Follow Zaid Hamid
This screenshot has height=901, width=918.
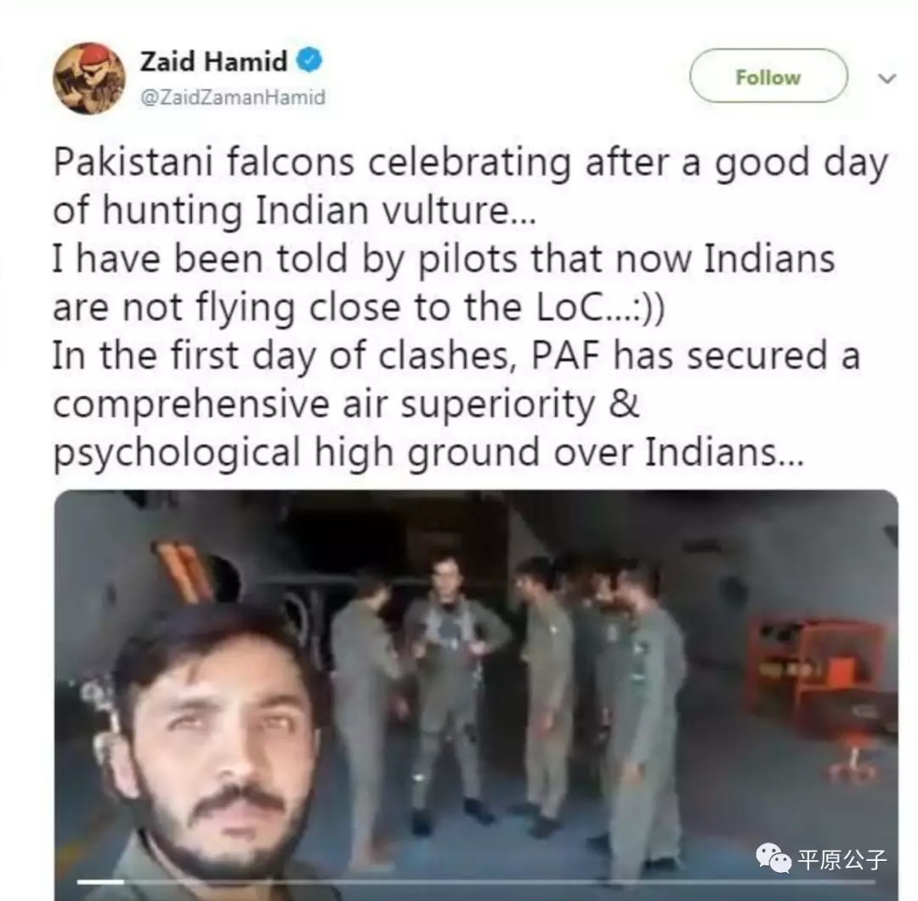tap(768, 76)
